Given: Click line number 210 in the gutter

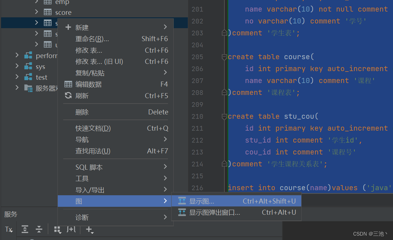Looking at the screenshot, I should click(x=197, y=117).
